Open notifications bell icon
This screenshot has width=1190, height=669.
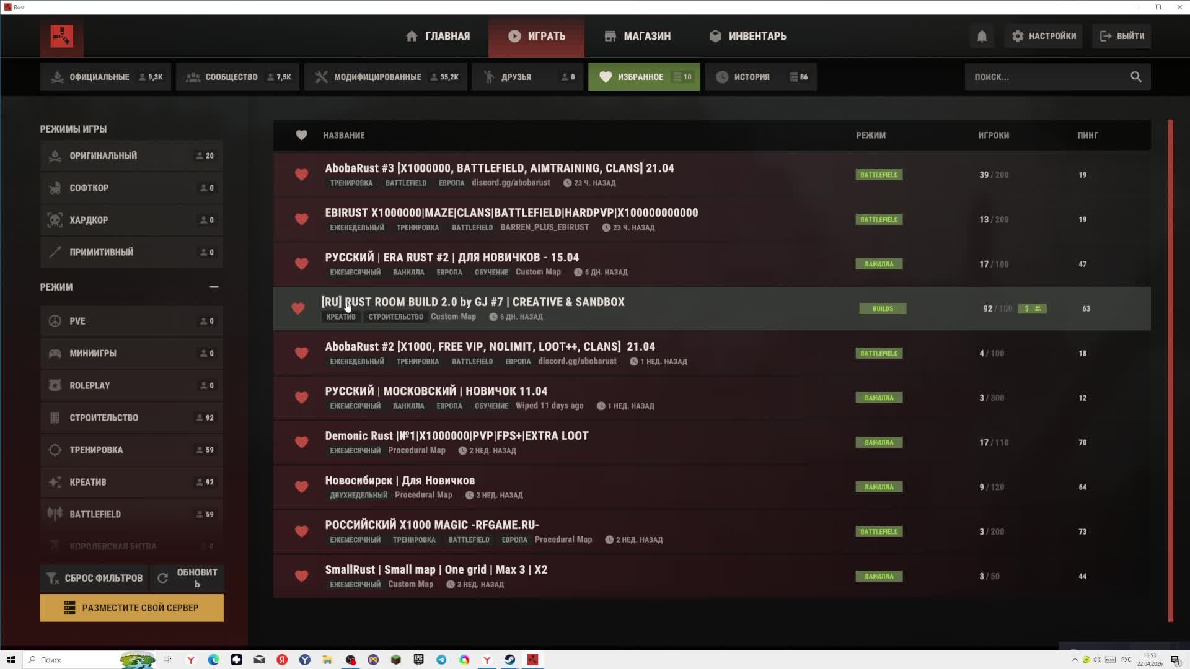point(982,36)
